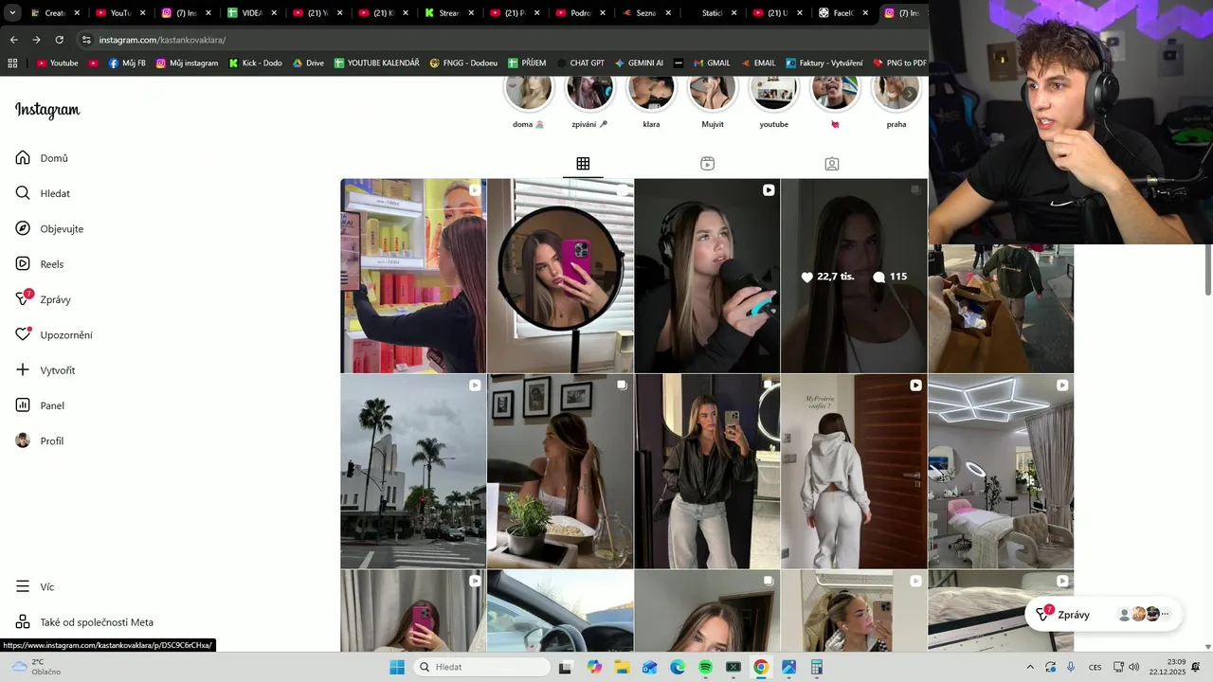Open the Domů home icon in sidebar

click(23, 158)
